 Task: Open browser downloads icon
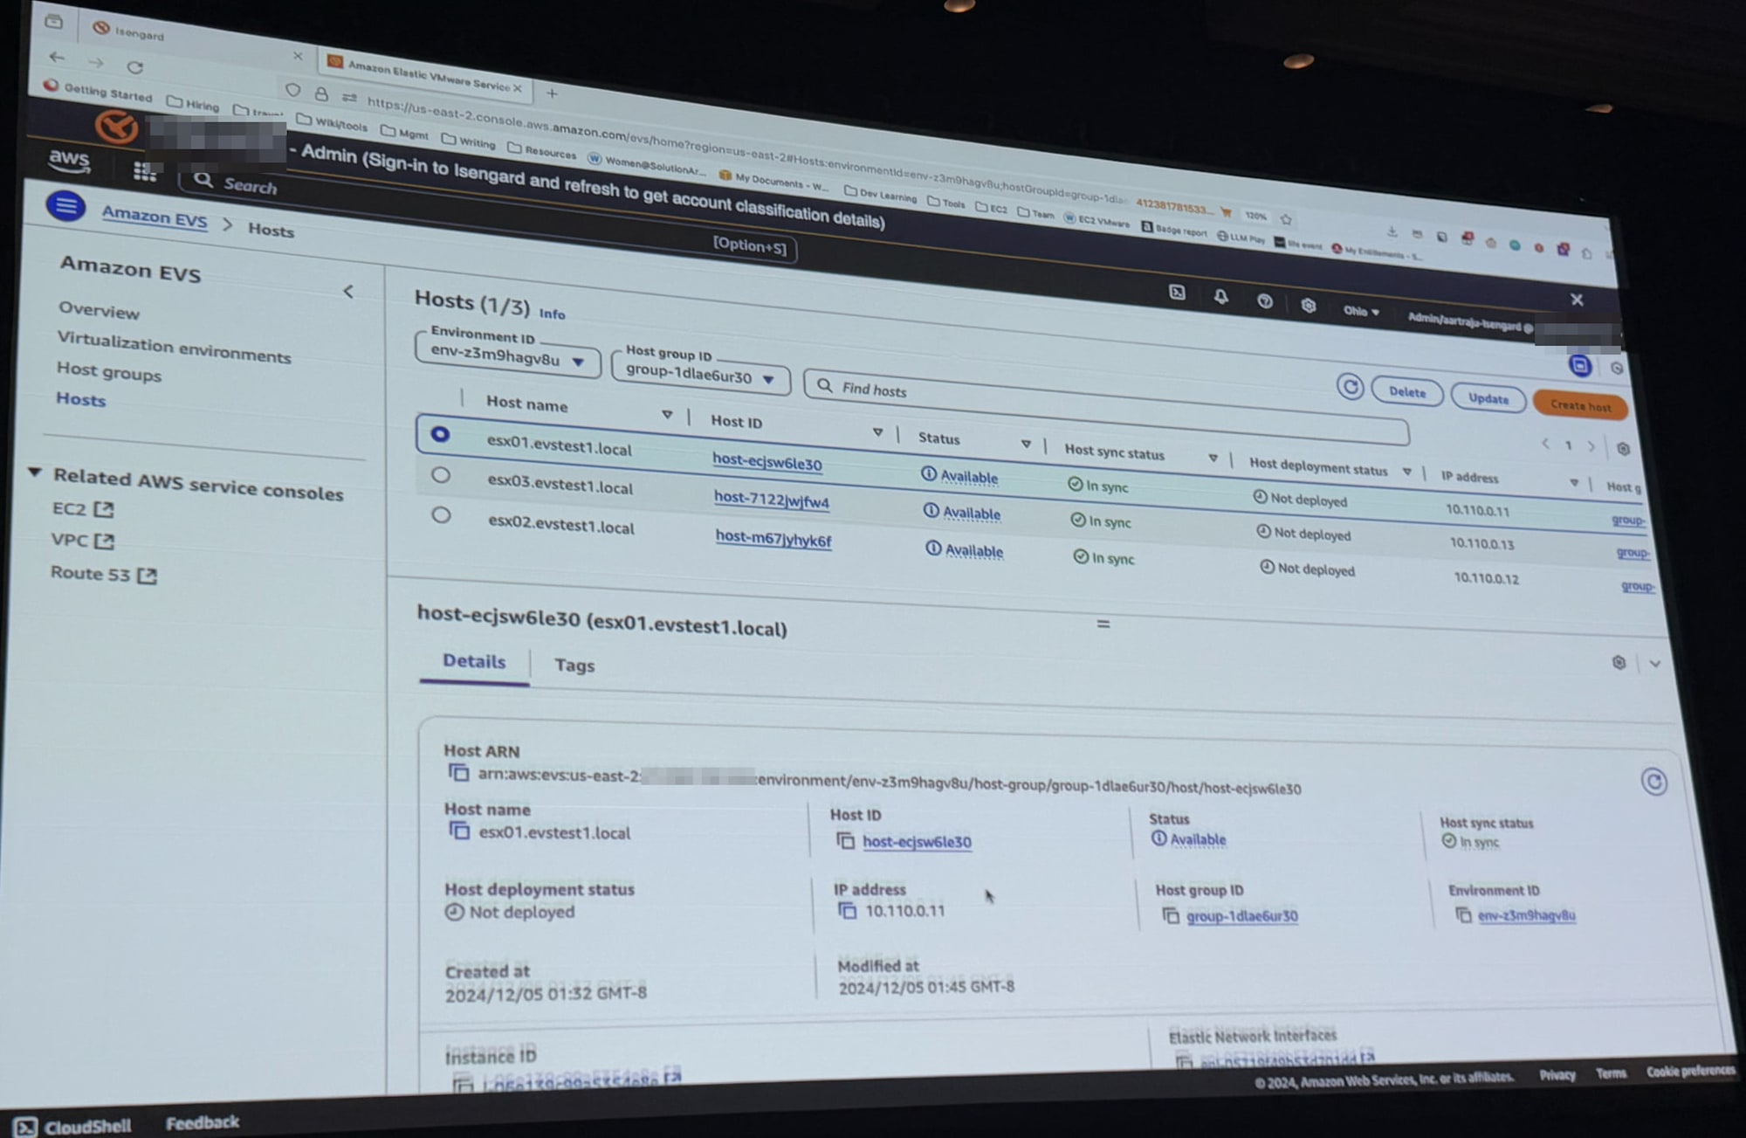click(1392, 231)
